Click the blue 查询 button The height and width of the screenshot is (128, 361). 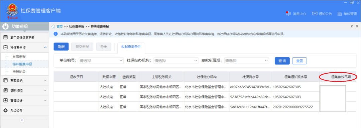point(282,61)
